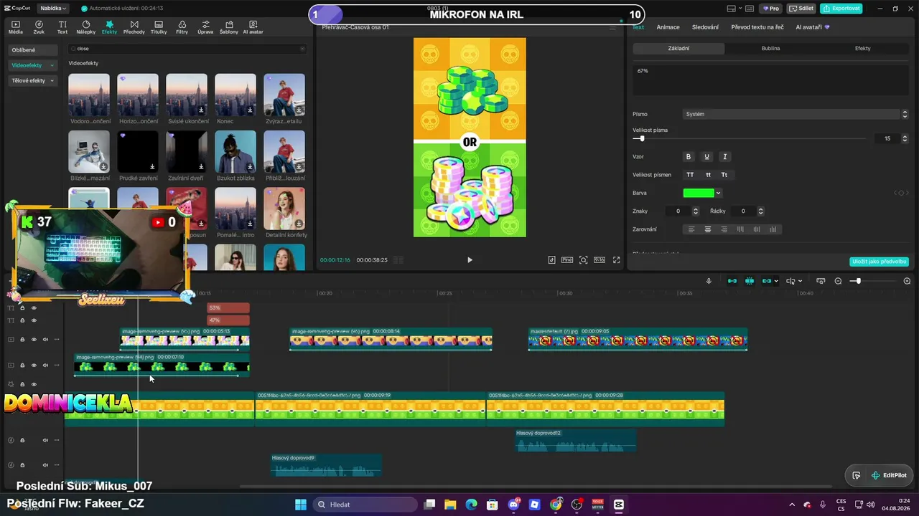Zoom out the timeline with the minus icon

point(838,281)
